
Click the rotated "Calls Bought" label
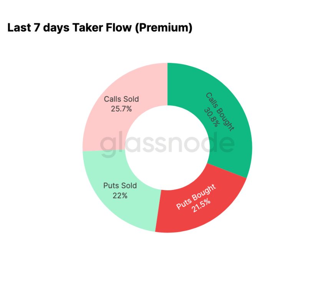220,111
